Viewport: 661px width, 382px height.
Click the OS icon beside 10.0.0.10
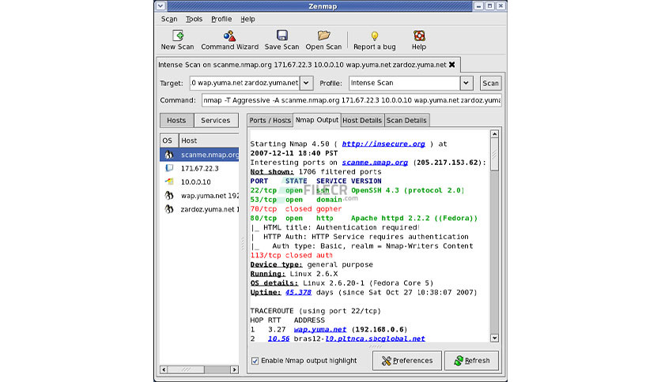pyautogui.click(x=169, y=182)
